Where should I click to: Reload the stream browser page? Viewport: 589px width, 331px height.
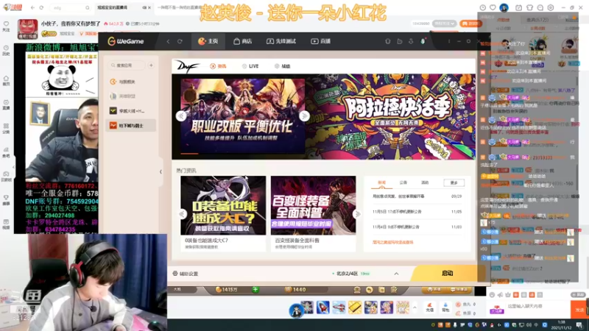(41, 7)
